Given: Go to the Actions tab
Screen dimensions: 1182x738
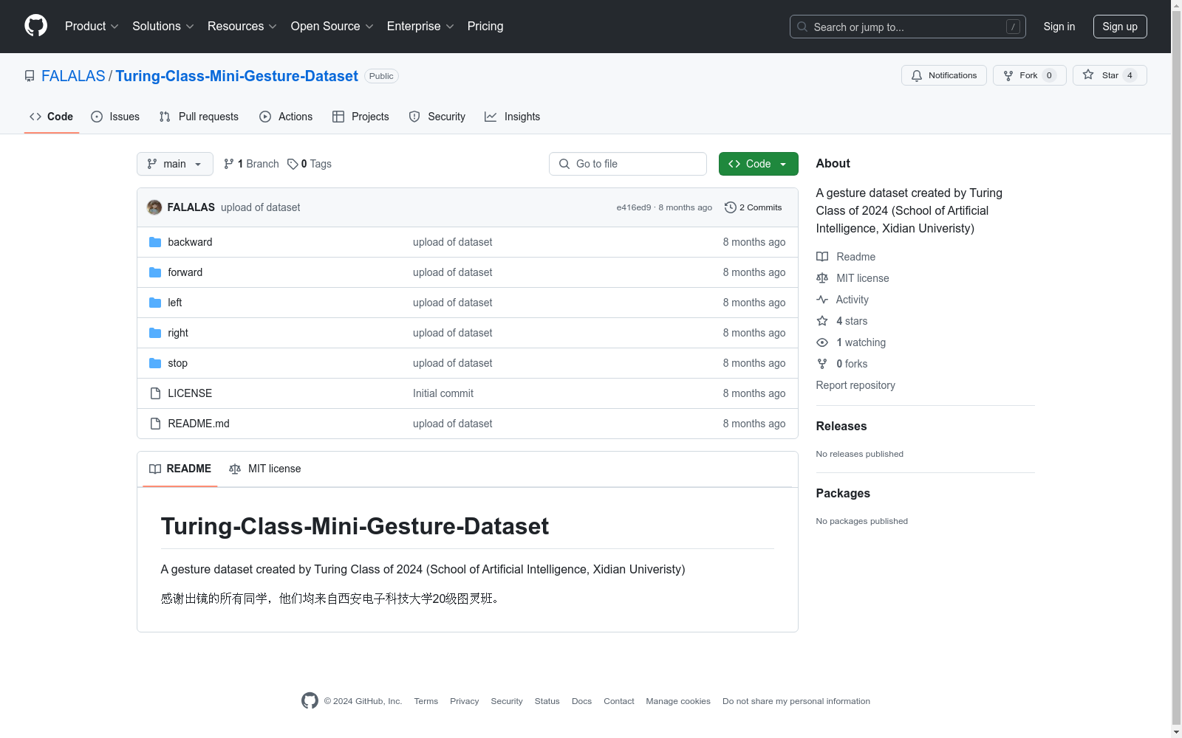Looking at the screenshot, I should click(x=286, y=117).
